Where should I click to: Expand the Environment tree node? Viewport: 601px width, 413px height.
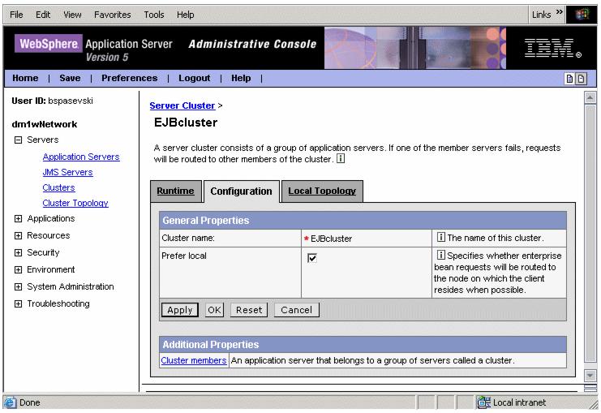click(18, 269)
